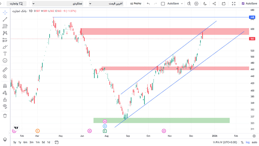Screen dimensions: 259x146
Task: Open the horizontal lines Fibonacci tool
Action: (5, 26)
